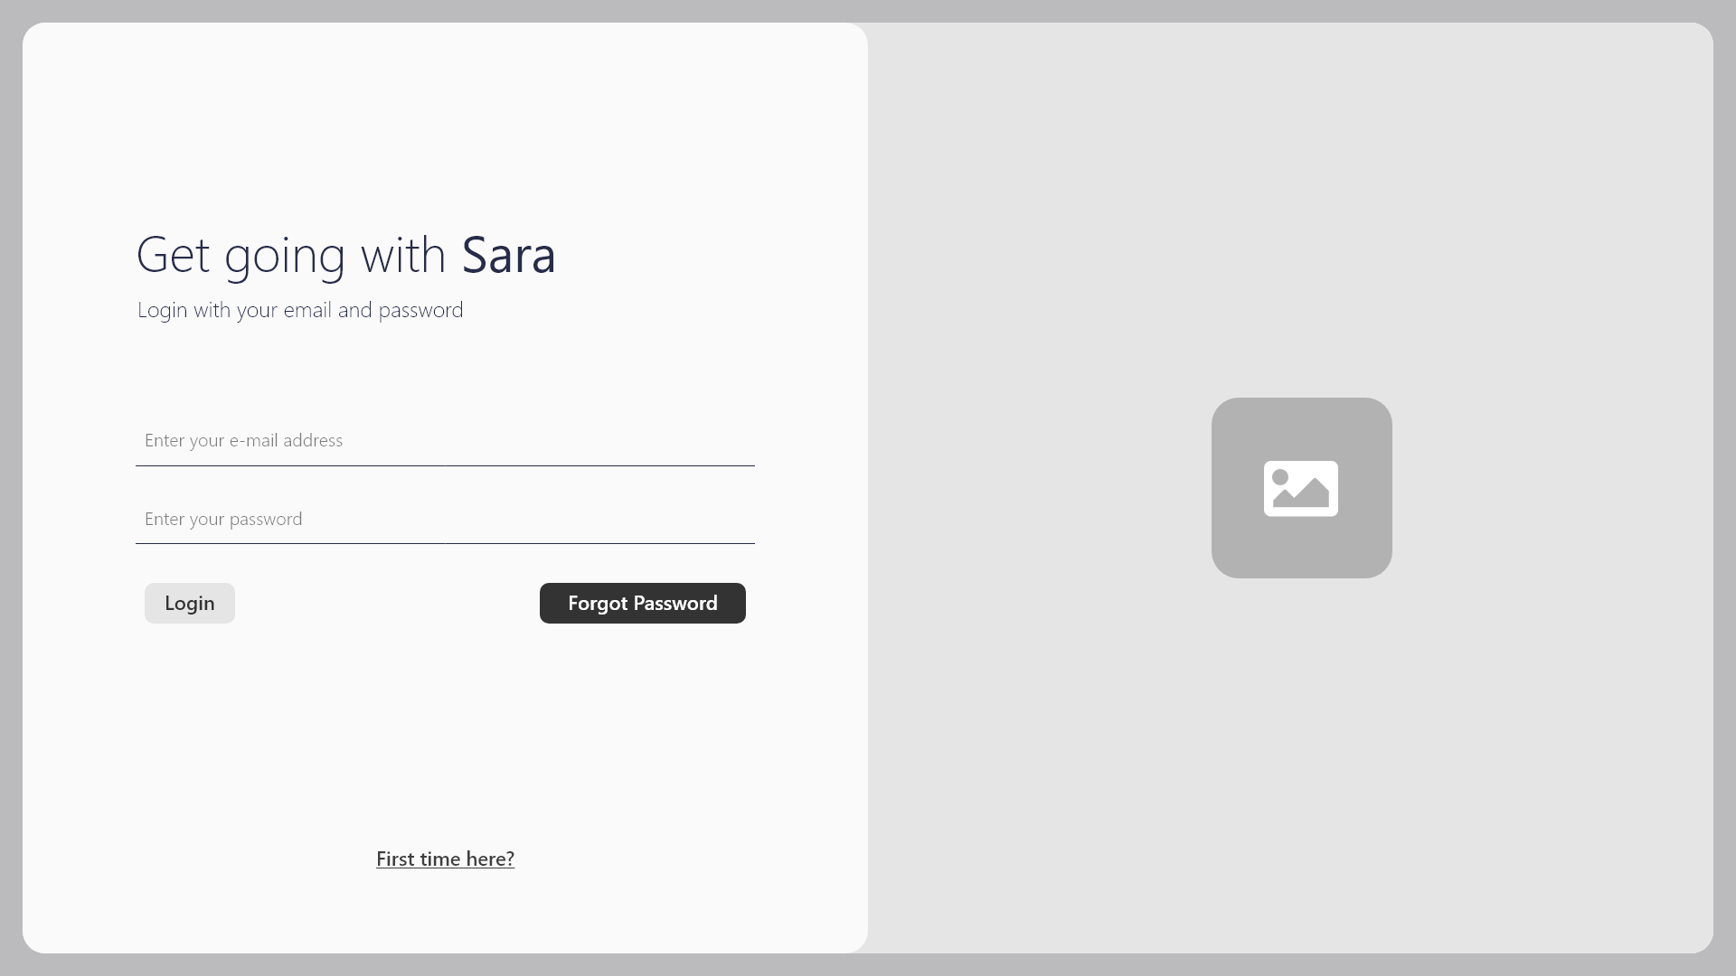Click the "Enter your password" placeholder text

tap(223, 519)
